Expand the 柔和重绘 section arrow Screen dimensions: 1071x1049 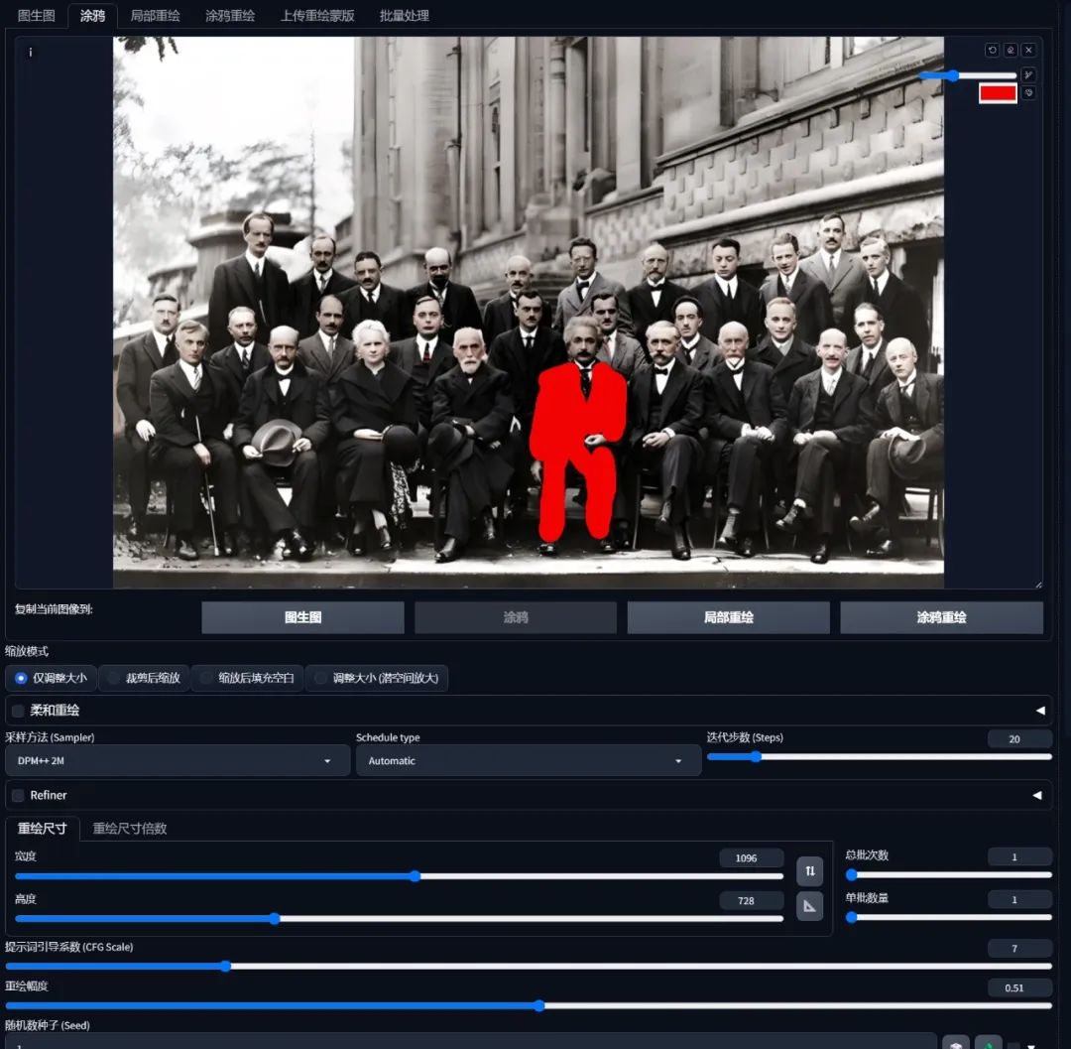click(x=1039, y=711)
